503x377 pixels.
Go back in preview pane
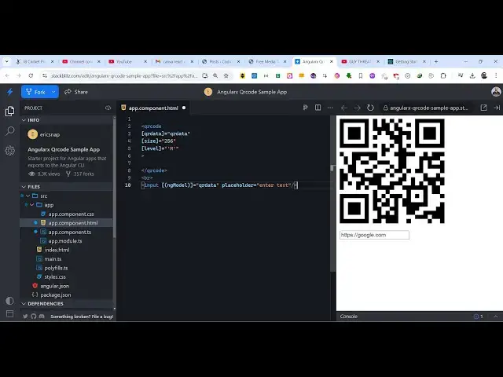tap(344, 108)
